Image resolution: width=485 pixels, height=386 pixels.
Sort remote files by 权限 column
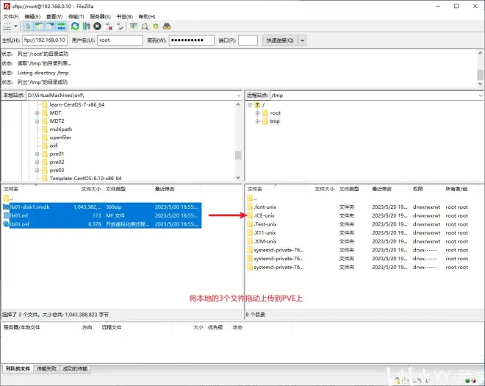(418, 189)
